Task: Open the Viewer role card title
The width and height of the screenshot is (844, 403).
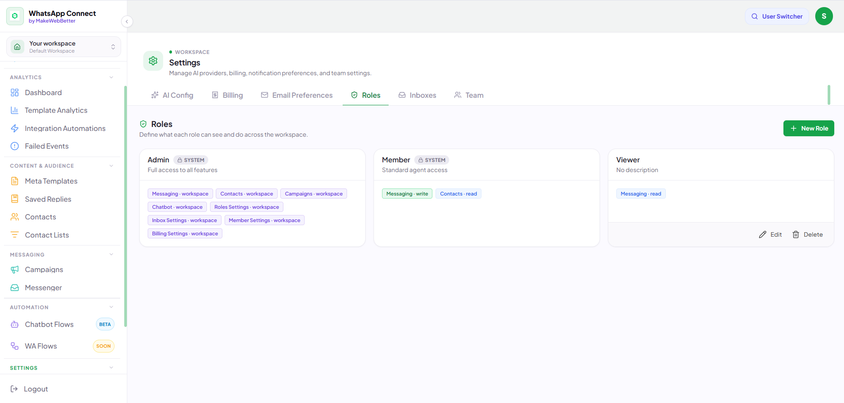Action: pos(628,160)
